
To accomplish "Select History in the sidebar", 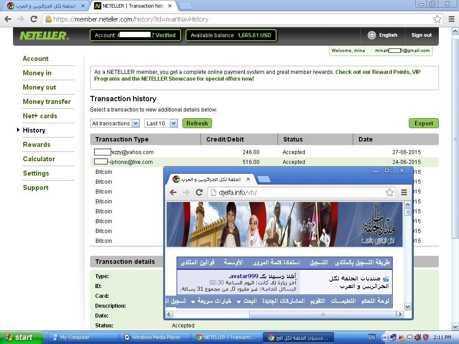I will click(x=34, y=130).
